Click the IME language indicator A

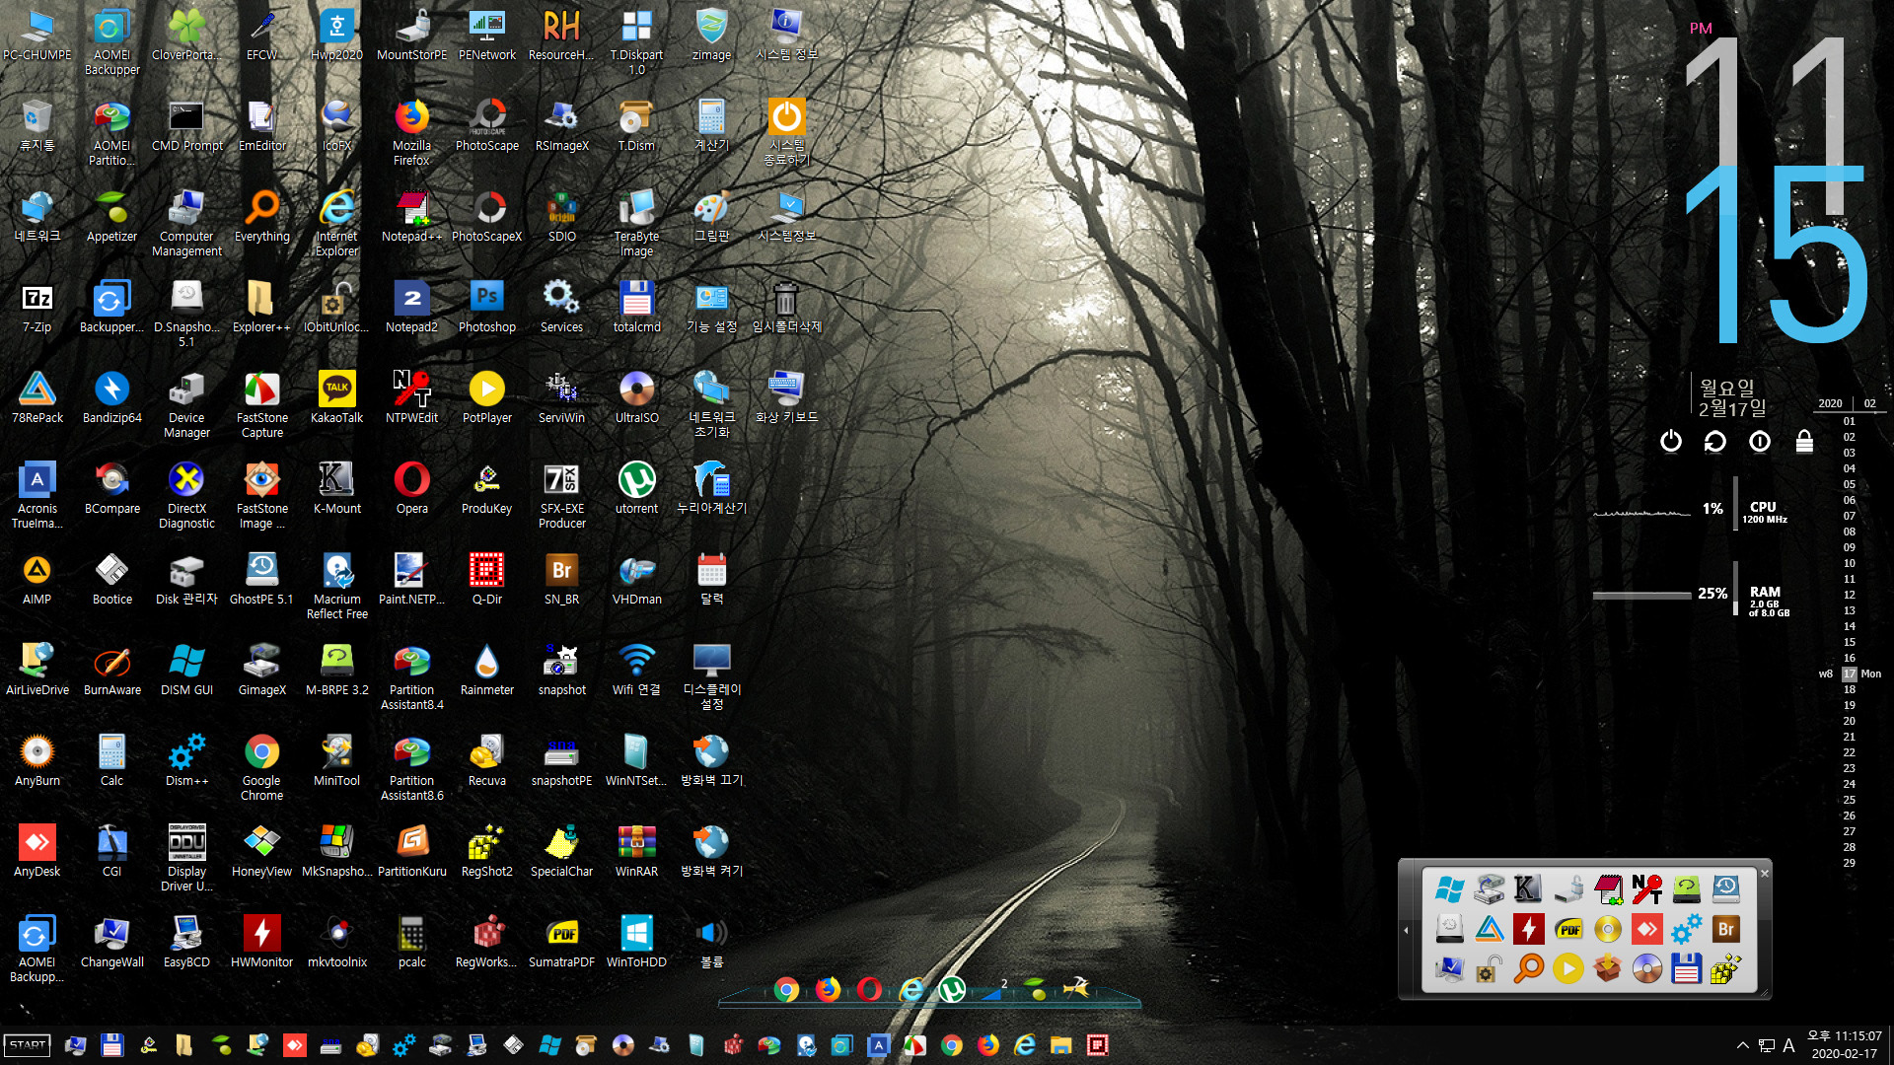click(x=1788, y=1045)
